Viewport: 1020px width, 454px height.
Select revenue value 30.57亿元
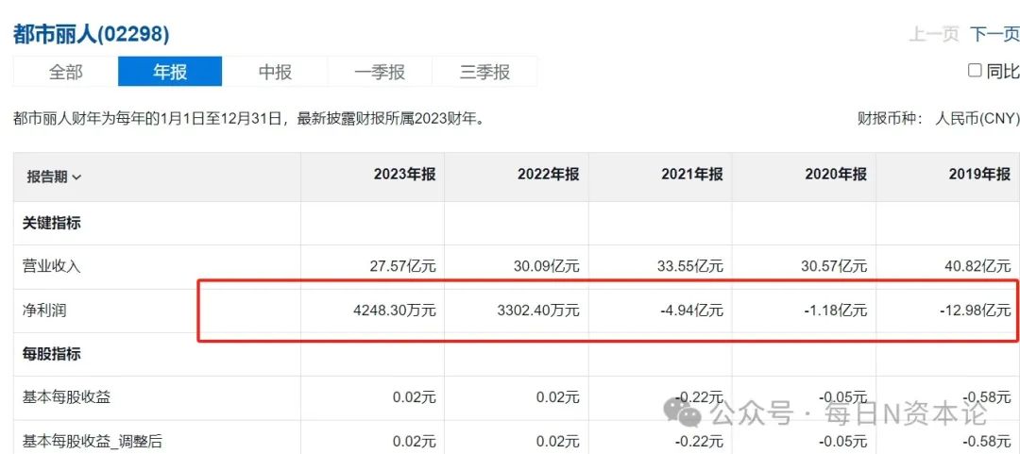point(832,266)
